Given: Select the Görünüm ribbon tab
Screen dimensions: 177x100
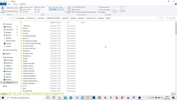Looking at the screenshot, I should point(23,4).
